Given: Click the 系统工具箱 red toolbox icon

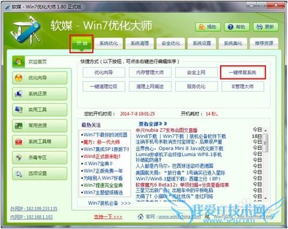Looking at the screenshot, I should (18, 142).
